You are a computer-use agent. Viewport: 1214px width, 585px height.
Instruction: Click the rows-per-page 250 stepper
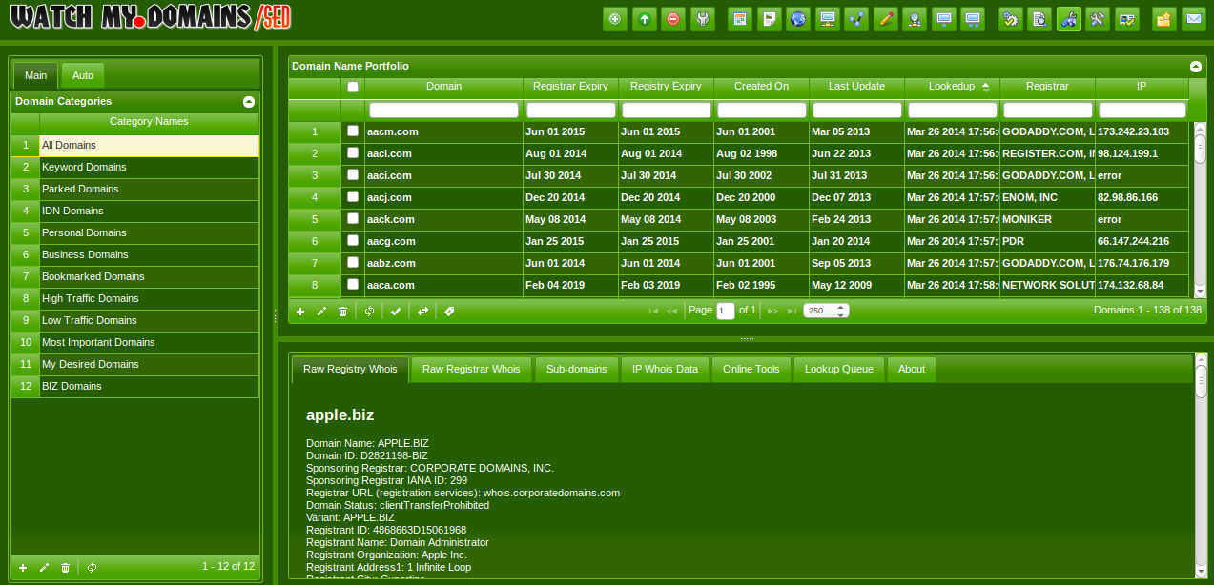tap(826, 311)
